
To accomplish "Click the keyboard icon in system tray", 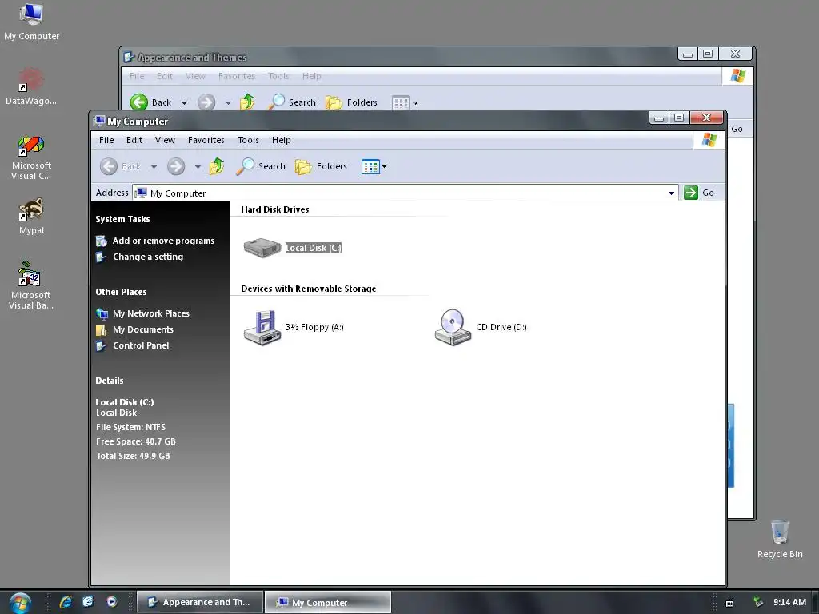I will [729, 603].
